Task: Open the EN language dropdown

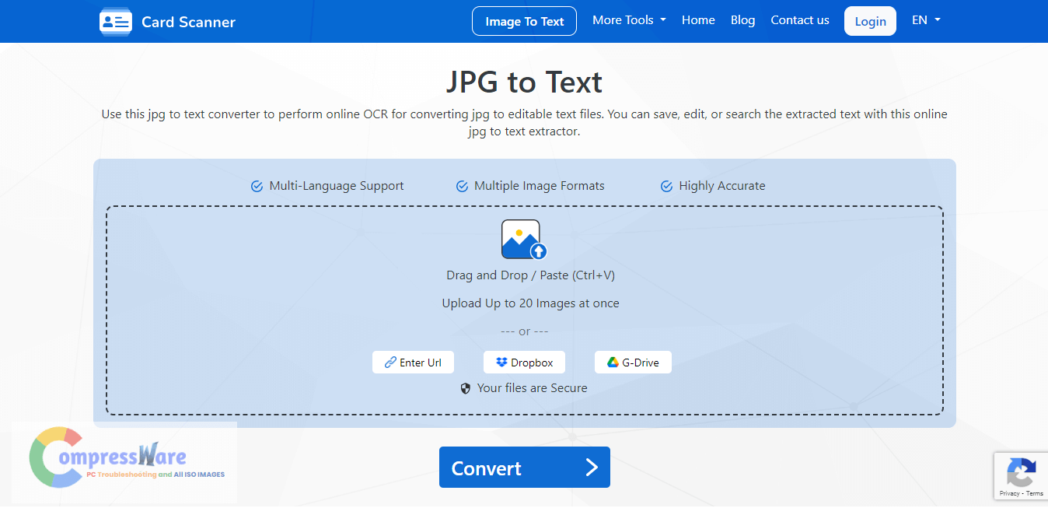Action: pos(926,20)
